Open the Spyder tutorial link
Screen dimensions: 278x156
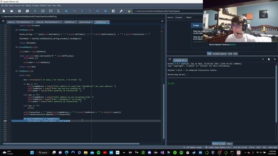click(233, 45)
